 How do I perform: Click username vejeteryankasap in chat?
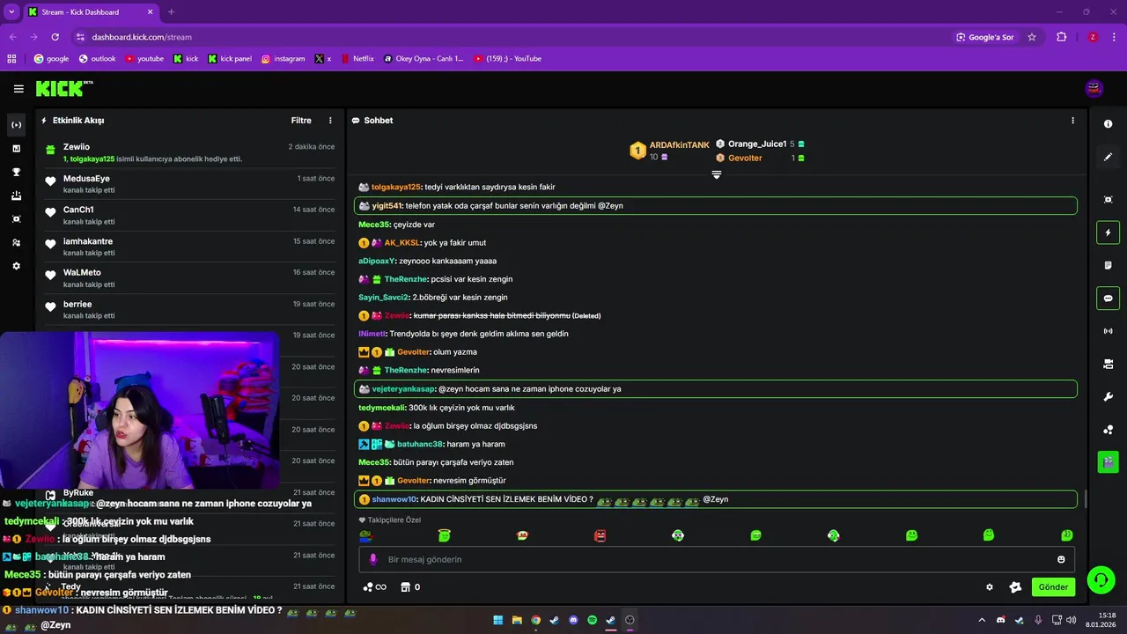[x=404, y=389]
